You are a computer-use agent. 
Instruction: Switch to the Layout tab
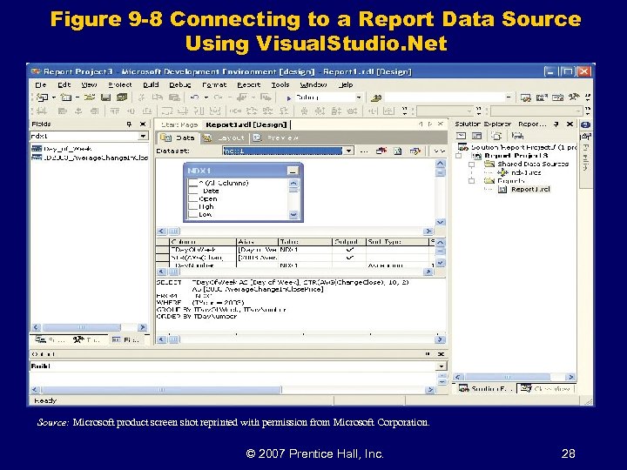click(225, 138)
